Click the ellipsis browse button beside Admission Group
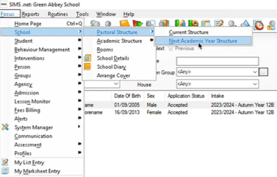Screen dimensions: 277x177 (x=263, y=72)
